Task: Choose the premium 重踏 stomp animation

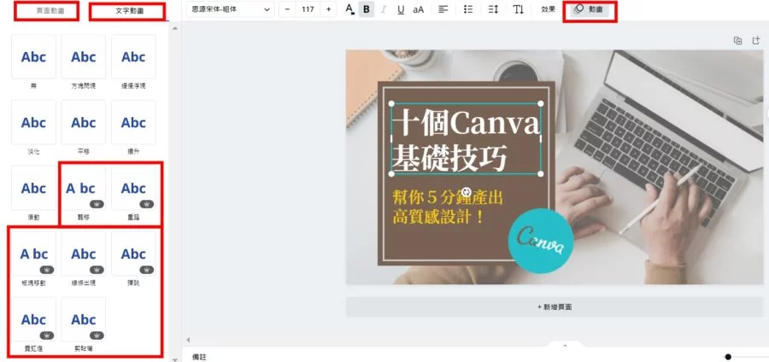Action: coord(133,188)
